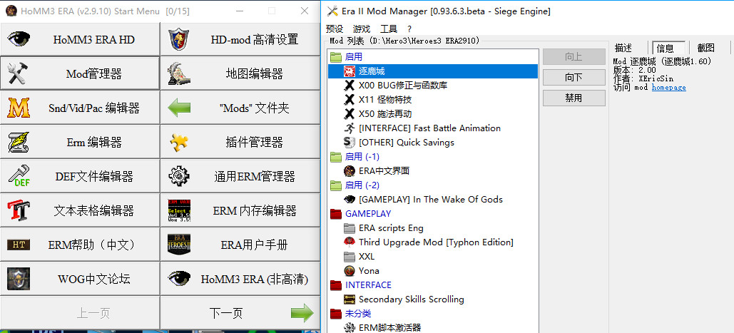This screenshot has height=333, width=734.
Task: Click the 禁用 disable button
Action: click(574, 98)
